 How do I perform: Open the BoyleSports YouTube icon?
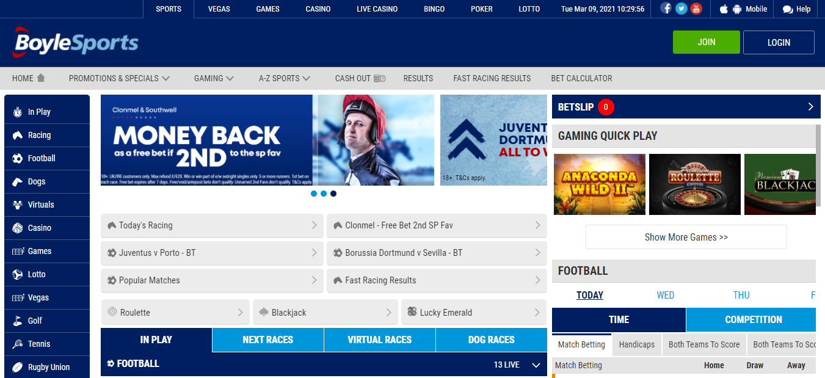pyautogui.click(x=696, y=9)
